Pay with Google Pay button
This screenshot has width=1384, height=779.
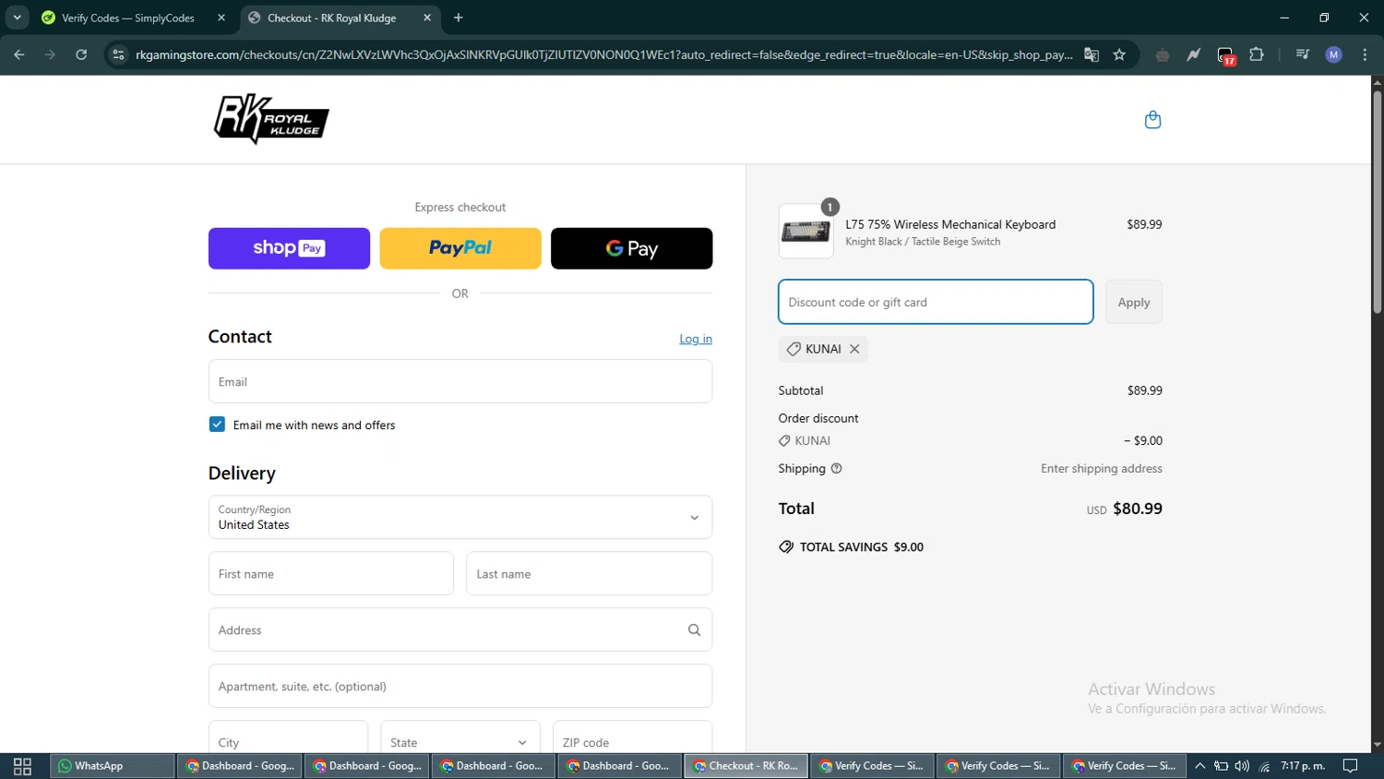632,248
